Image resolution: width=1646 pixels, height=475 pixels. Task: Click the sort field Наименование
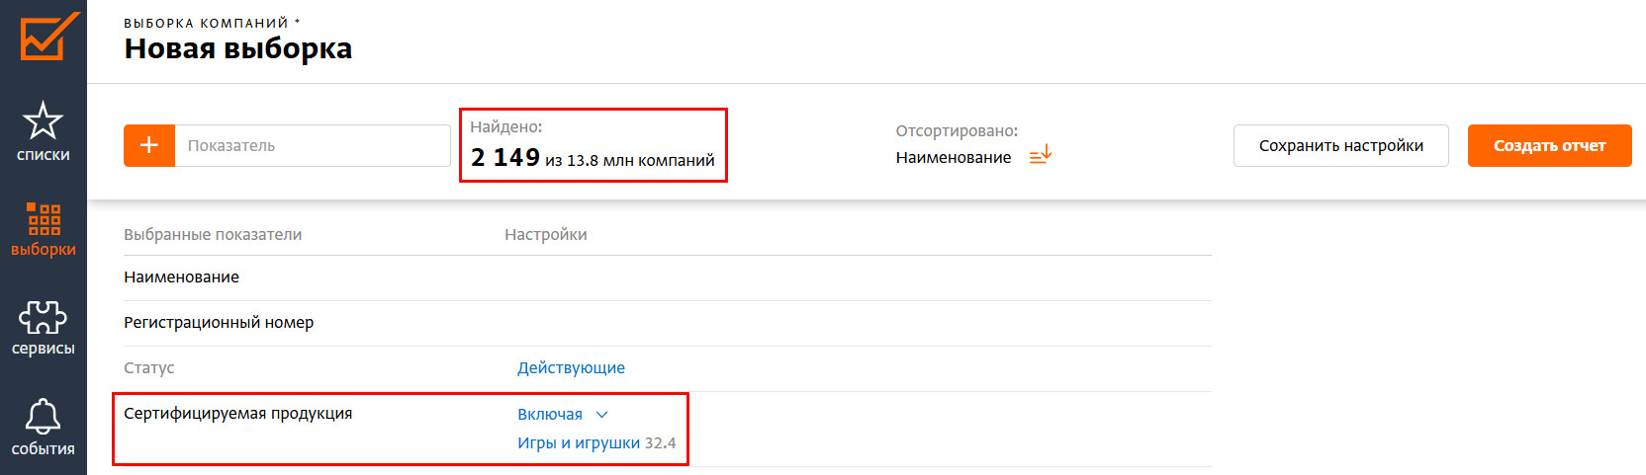953,158
